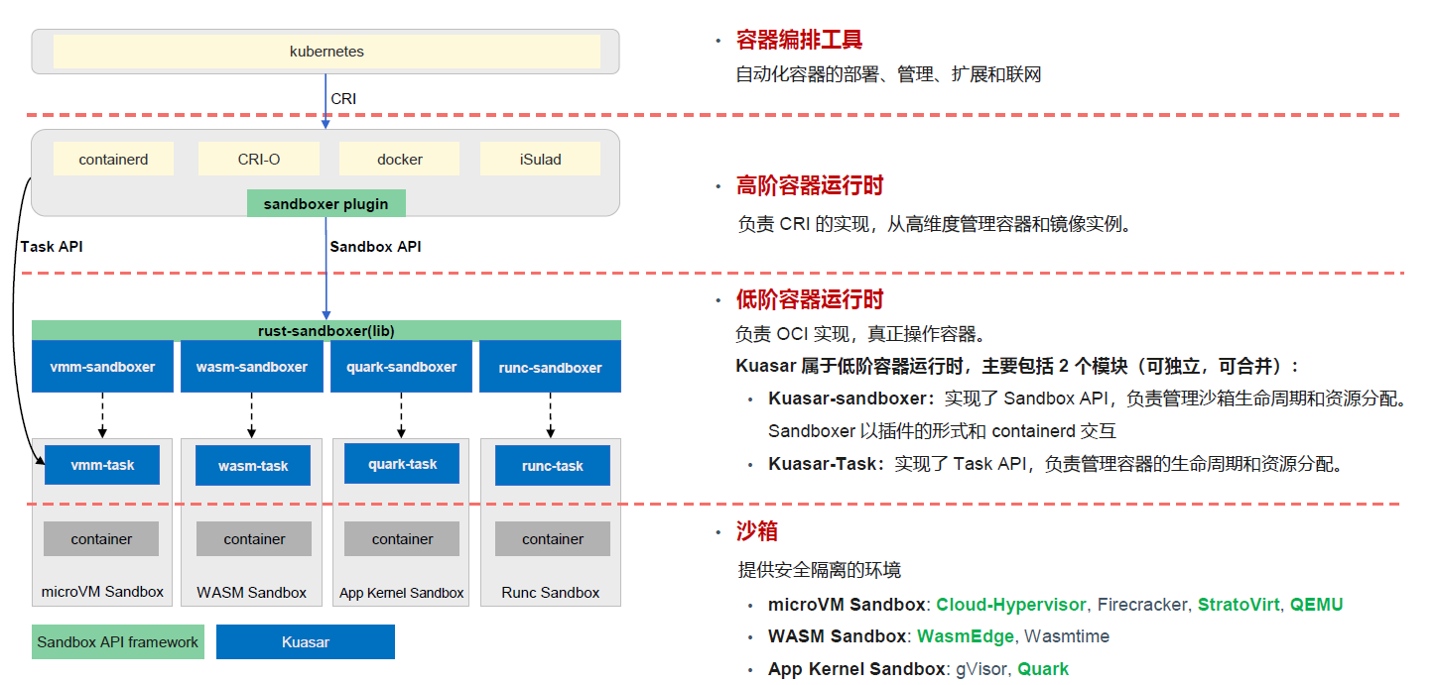Click the 负责 CRI 的实现 description line
This screenshot has height=685, width=1437.
point(934,224)
